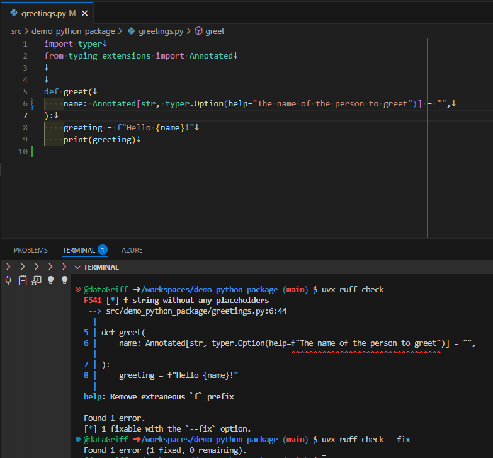
Task: Click 'typer.Option' on editor line 6
Action: pyautogui.click(x=195, y=104)
